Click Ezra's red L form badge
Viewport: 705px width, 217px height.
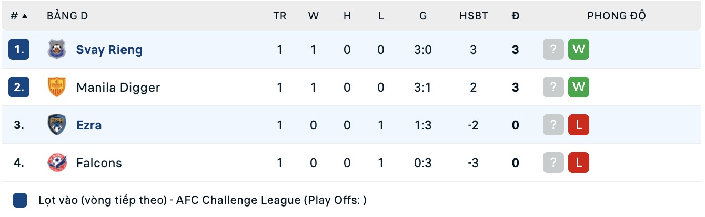[578, 125]
